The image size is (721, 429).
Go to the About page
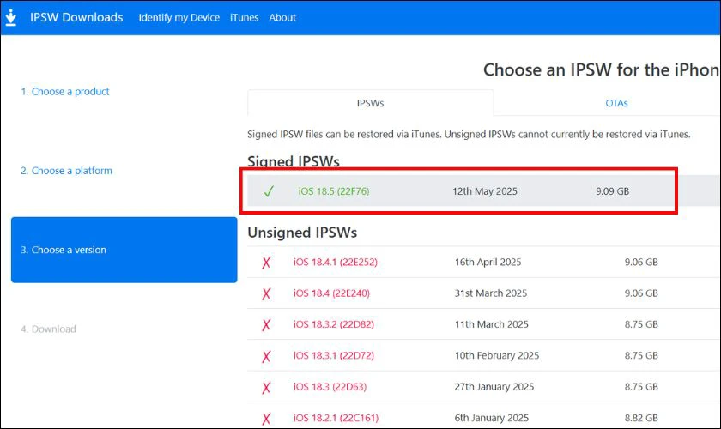pyautogui.click(x=282, y=17)
